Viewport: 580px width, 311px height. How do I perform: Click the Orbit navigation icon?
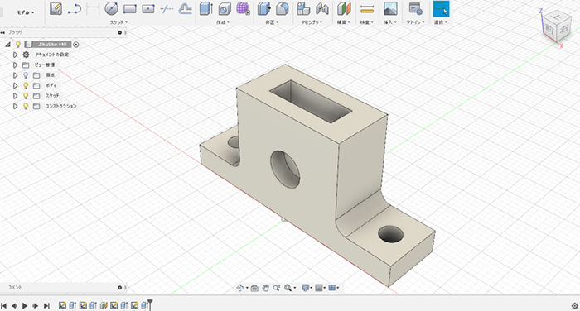(x=240, y=288)
